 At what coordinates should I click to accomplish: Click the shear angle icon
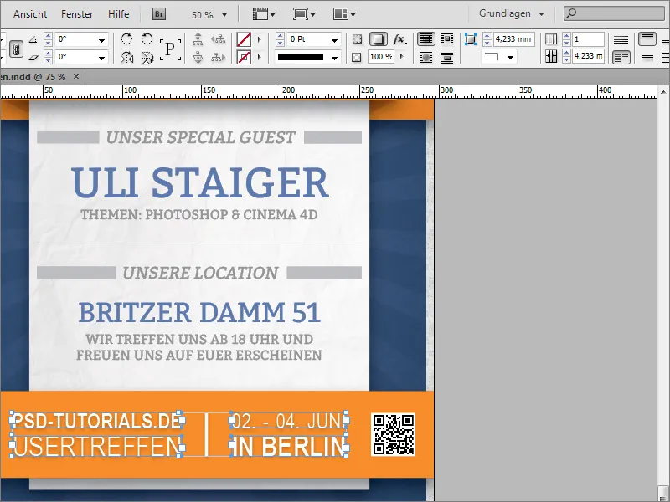pos(33,57)
